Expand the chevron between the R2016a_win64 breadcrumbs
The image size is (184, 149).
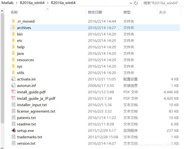click(x=48, y=3)
